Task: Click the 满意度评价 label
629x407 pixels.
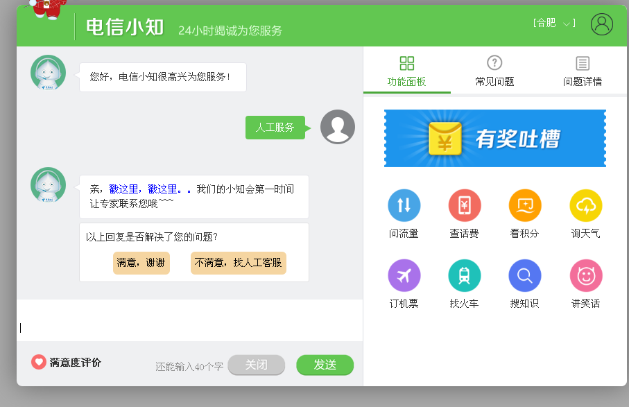Action: tap(75, 363)
